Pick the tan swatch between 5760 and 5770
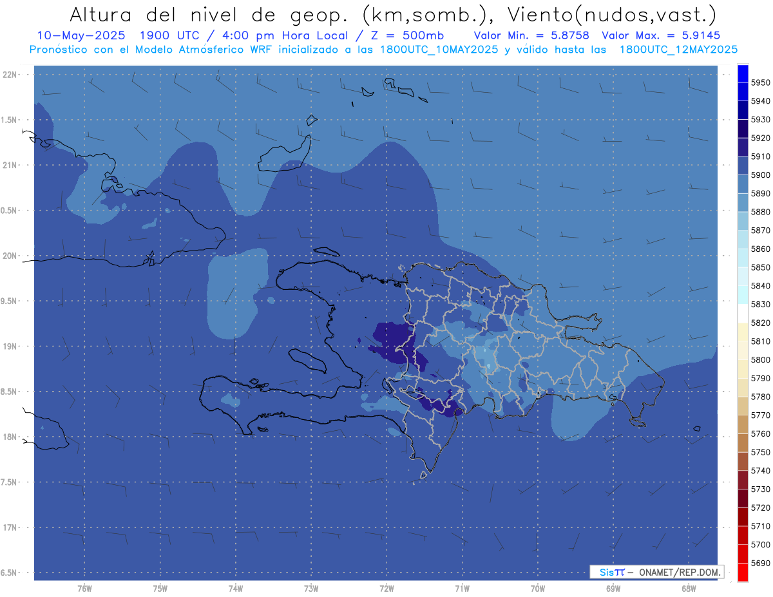The image size is (773, 597). 743,424
